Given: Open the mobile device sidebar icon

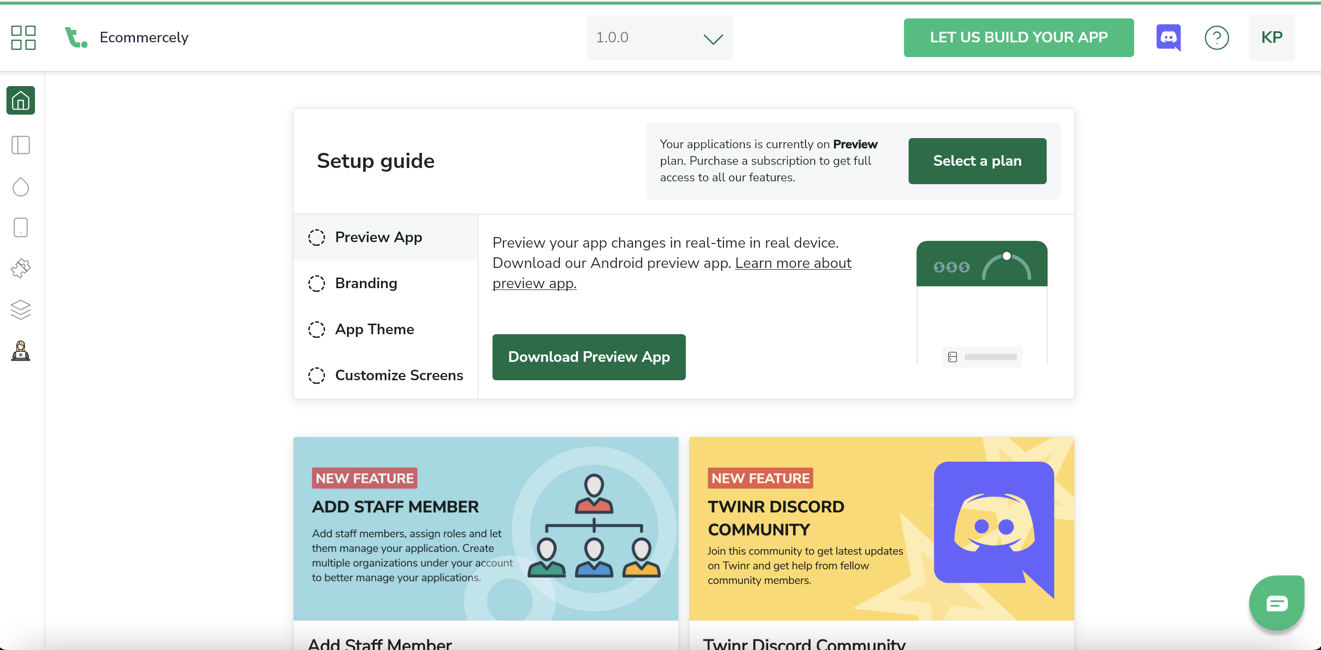Looking at the screenshot, I should point(21,227).
